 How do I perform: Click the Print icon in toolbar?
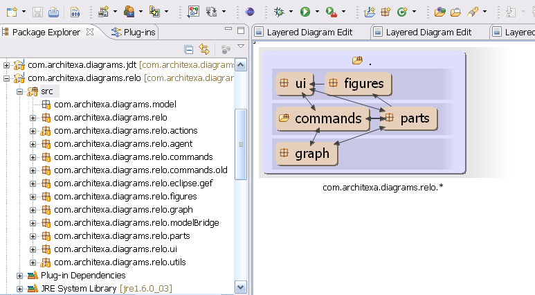click(53, 12)
